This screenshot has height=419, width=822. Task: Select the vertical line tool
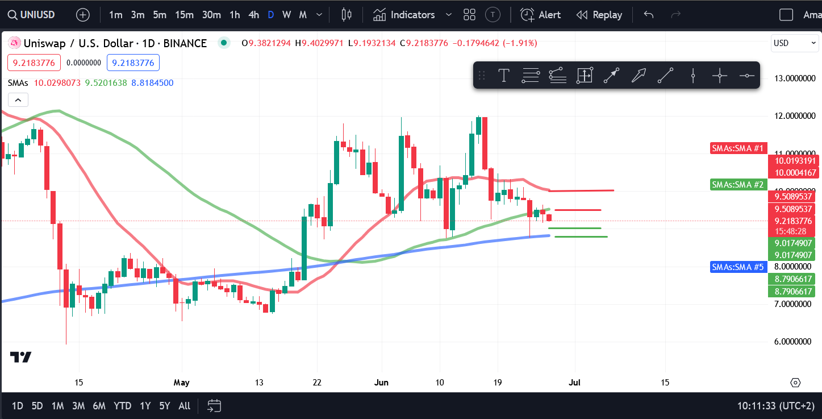click(x=693, y=75)
